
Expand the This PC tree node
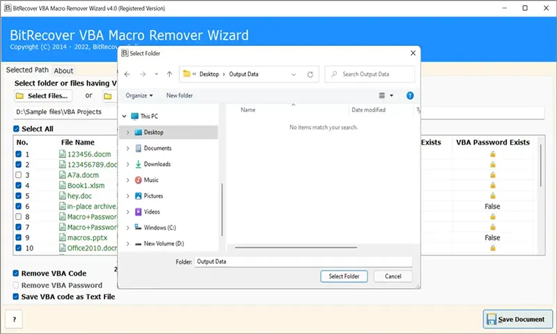[125, 116]
